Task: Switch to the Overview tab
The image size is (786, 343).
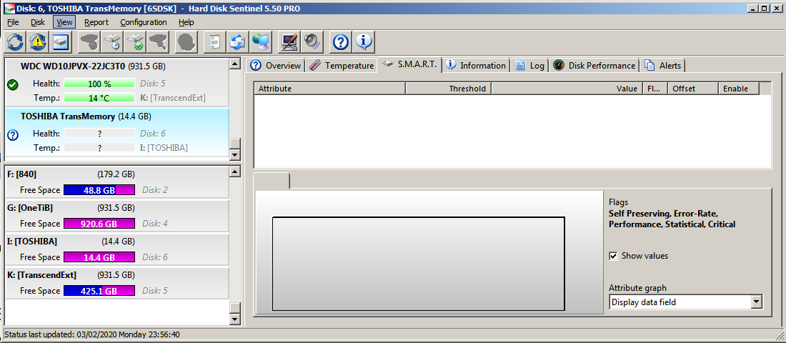Action: point(276,65)
